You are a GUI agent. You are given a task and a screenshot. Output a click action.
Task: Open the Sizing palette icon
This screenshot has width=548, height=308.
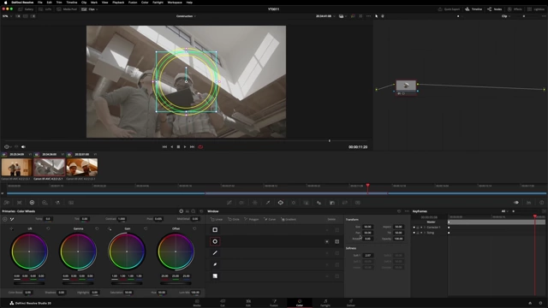pos(345,203)
